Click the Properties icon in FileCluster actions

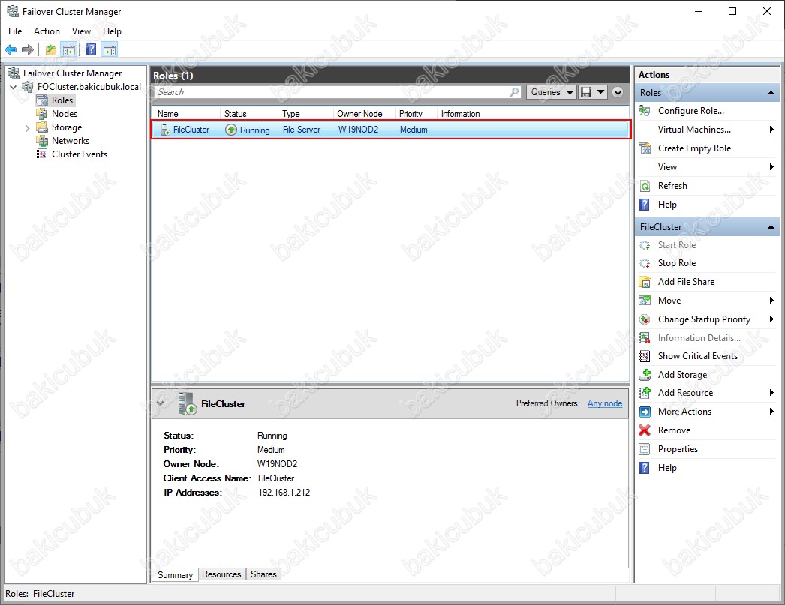point(645,449)
